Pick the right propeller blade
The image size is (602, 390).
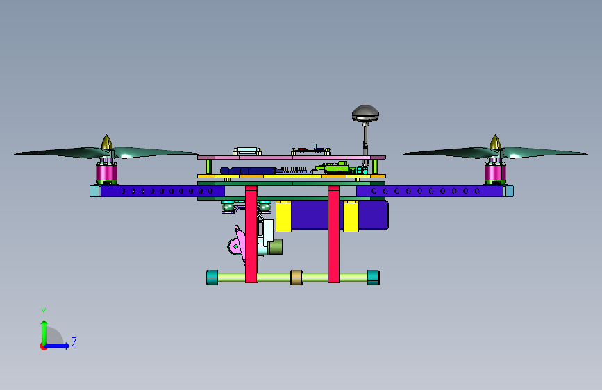[495, 153]
